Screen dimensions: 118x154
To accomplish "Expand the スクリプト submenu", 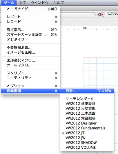I will [x=31, y=73].
